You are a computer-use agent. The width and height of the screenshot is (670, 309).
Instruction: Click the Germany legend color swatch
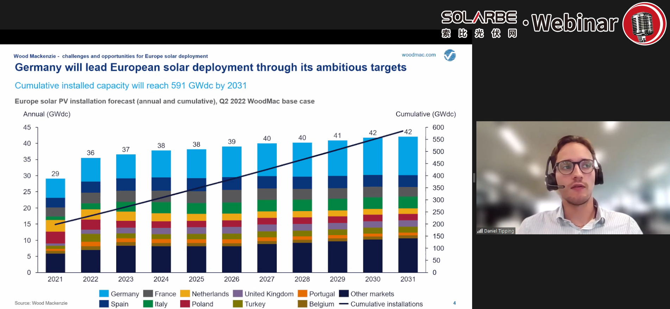104,293
